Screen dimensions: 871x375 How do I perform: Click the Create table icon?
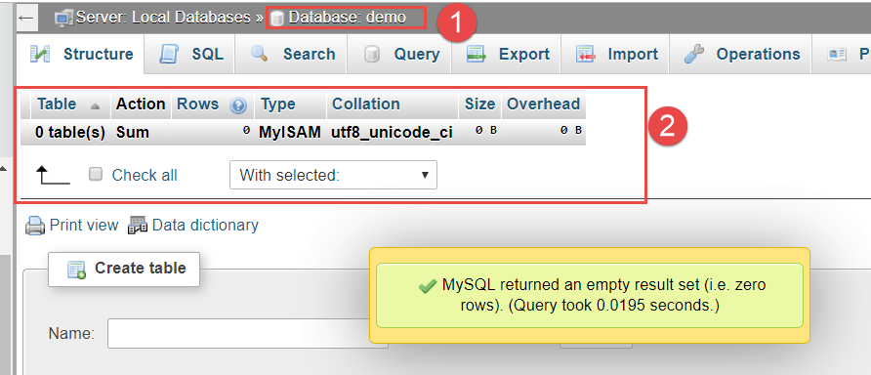pyautogui.click(x=77, y=270)
